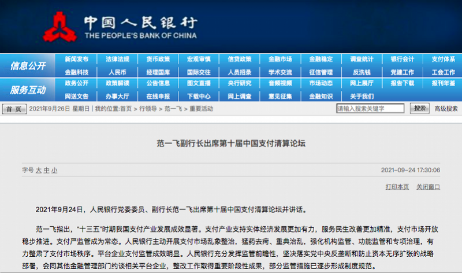Visit 关于我们 page
This screenshot has height=273, width=462.
(x=362, y=96)
